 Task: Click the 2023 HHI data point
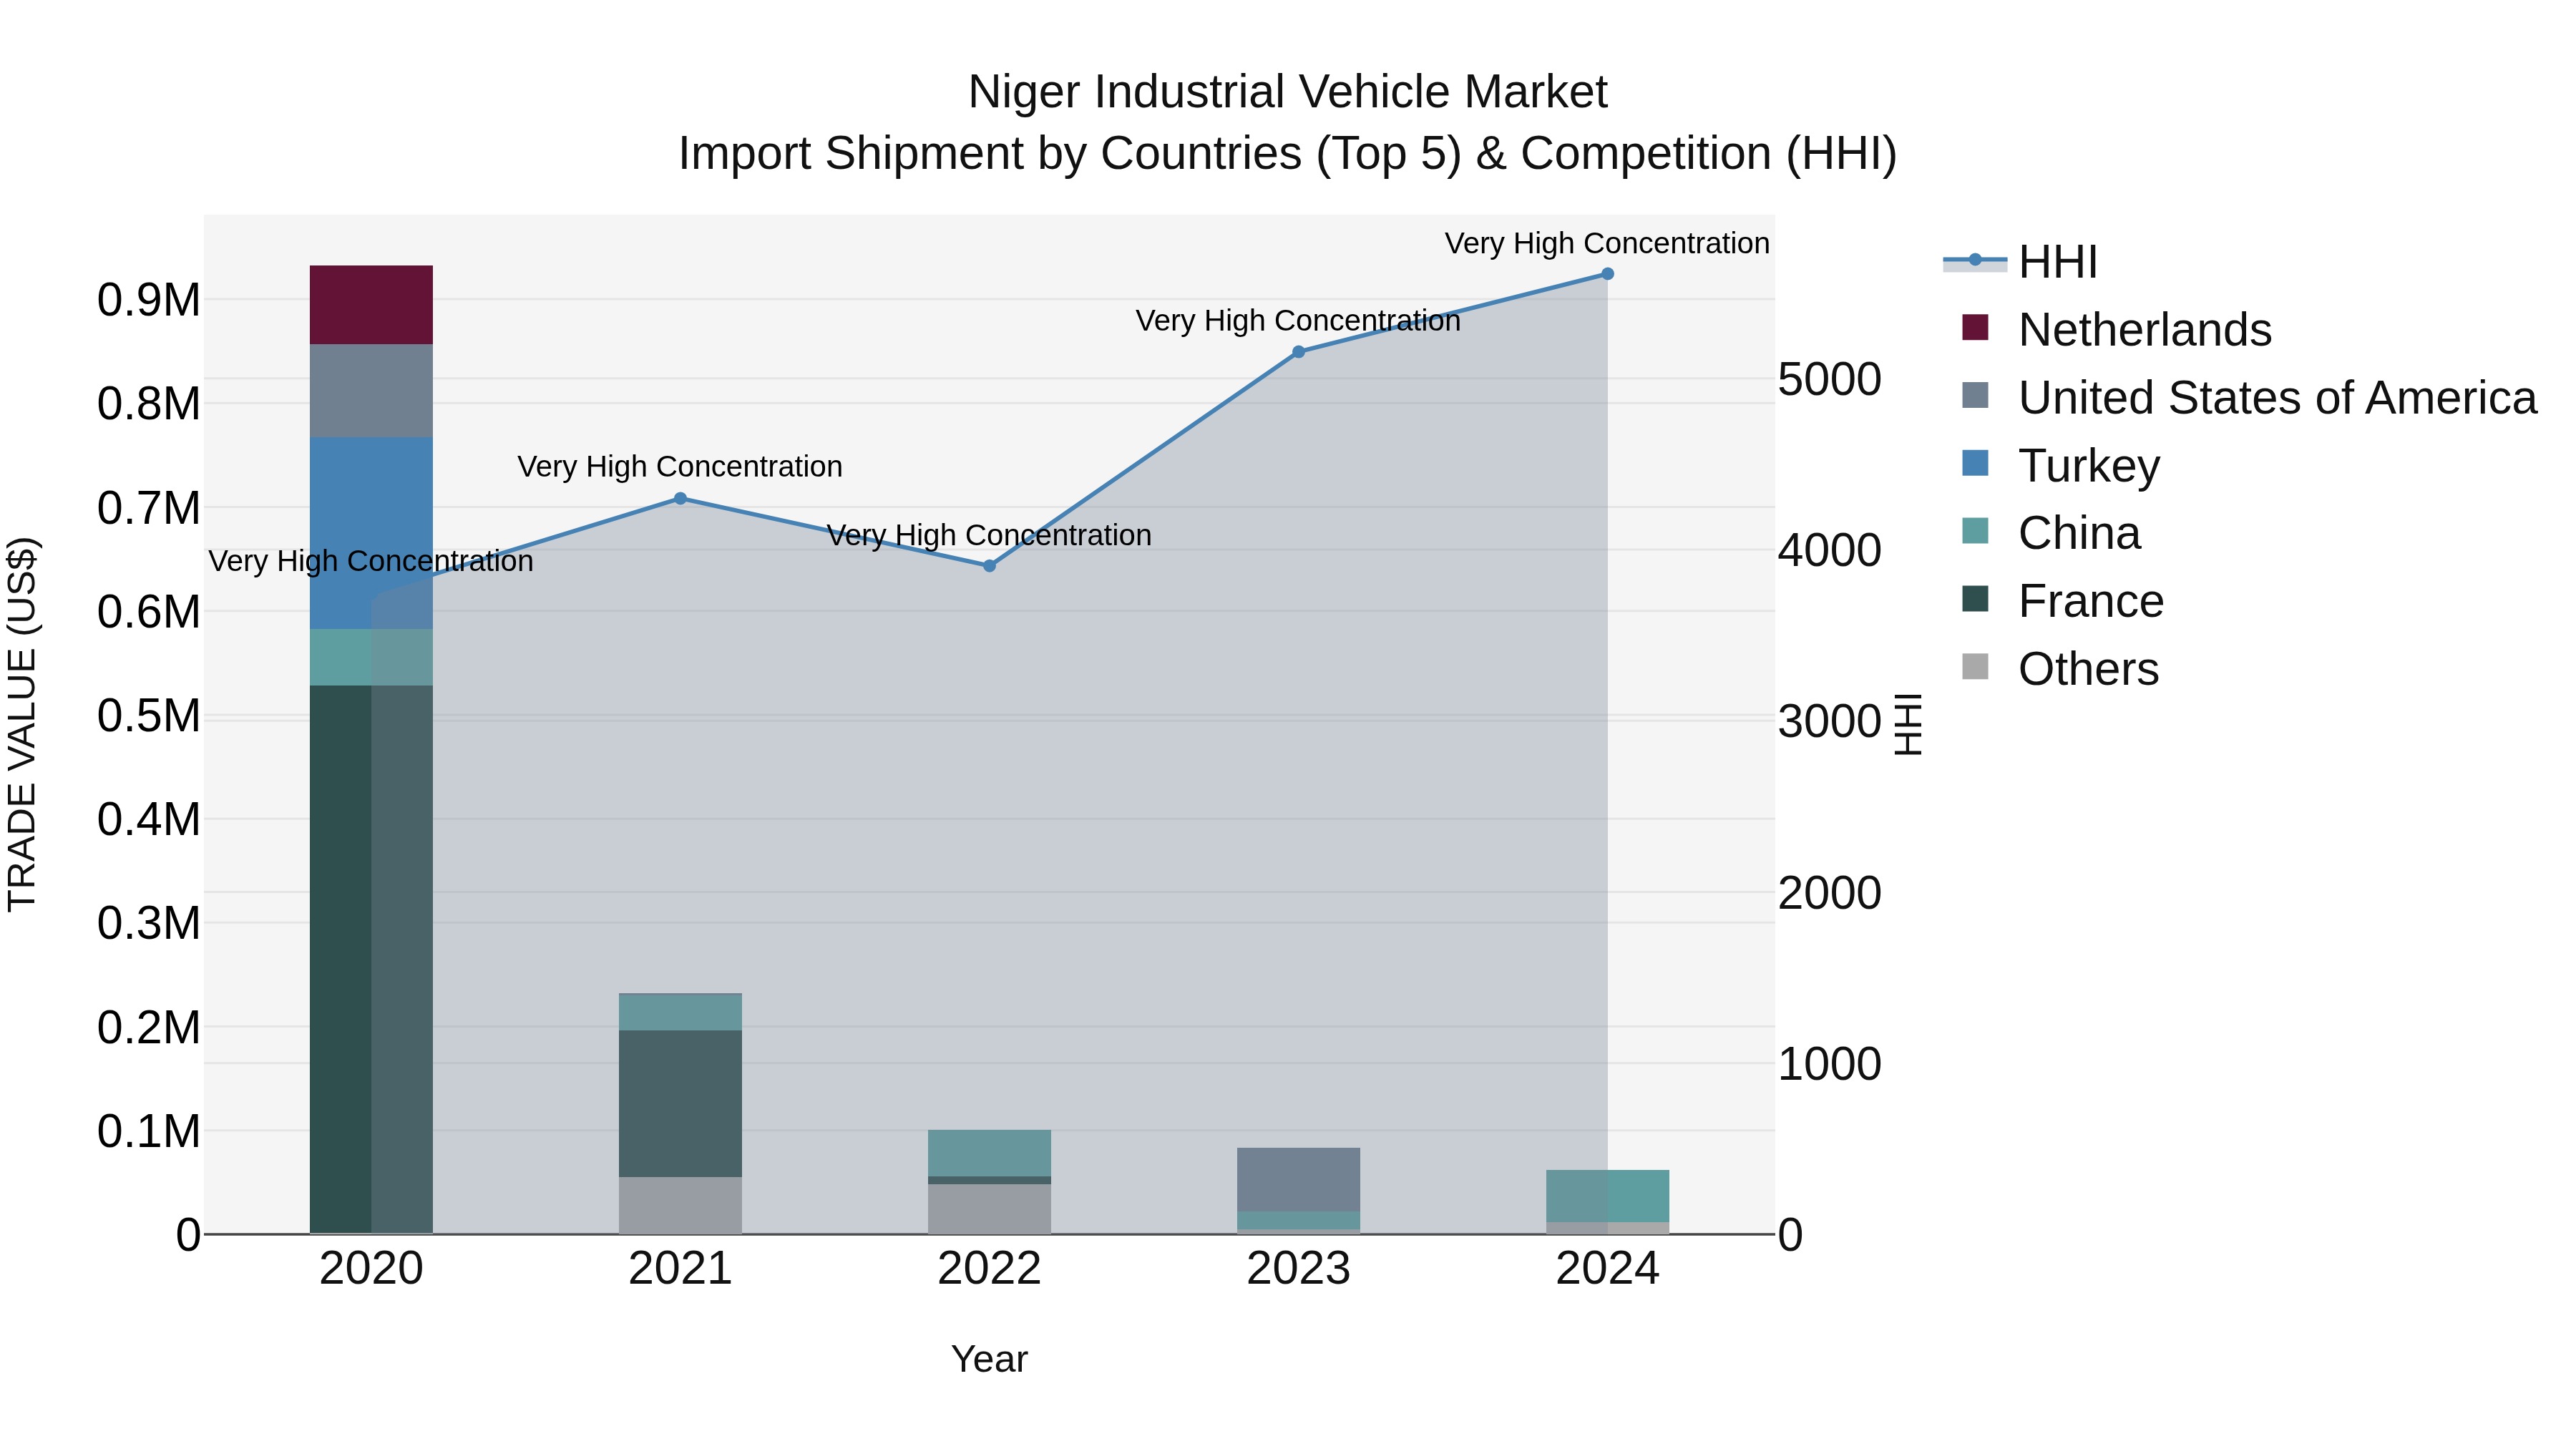pos(1298,352)
